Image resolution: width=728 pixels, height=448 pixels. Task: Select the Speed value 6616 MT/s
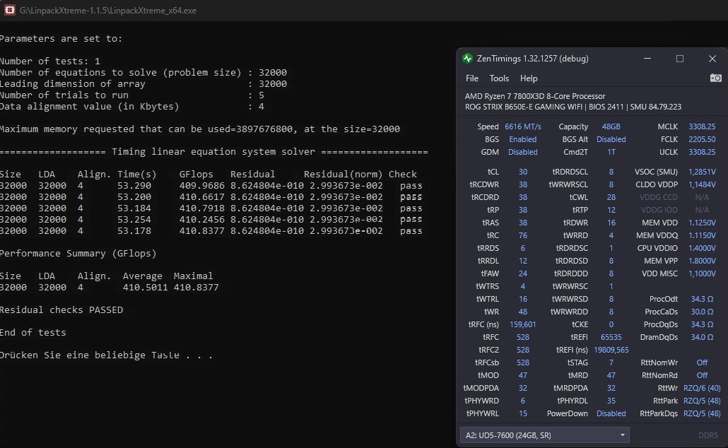tap(523, 126)
